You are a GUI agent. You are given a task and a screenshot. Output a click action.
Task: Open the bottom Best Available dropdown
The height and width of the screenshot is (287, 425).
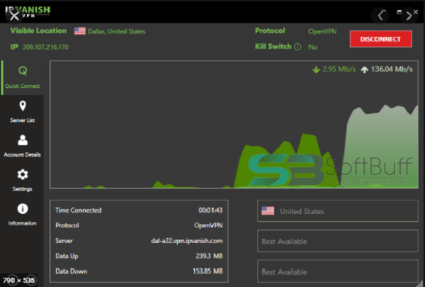[x=337, y=271]
